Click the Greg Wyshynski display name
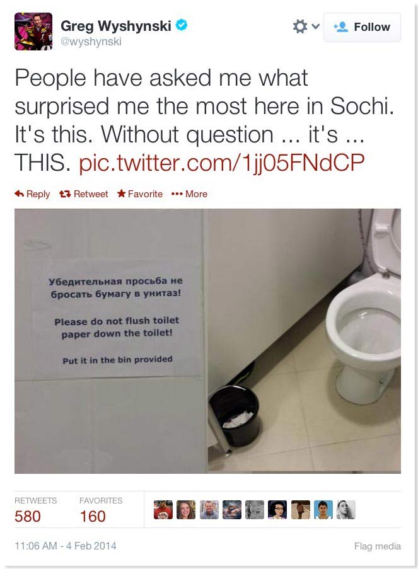This screenshot has height=569, width=418. 116,26
